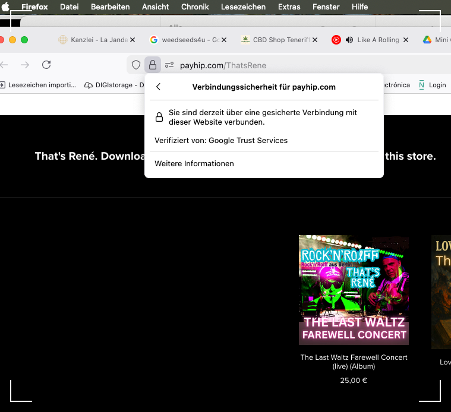Open the tracking protection shield panel

(135, 65)
